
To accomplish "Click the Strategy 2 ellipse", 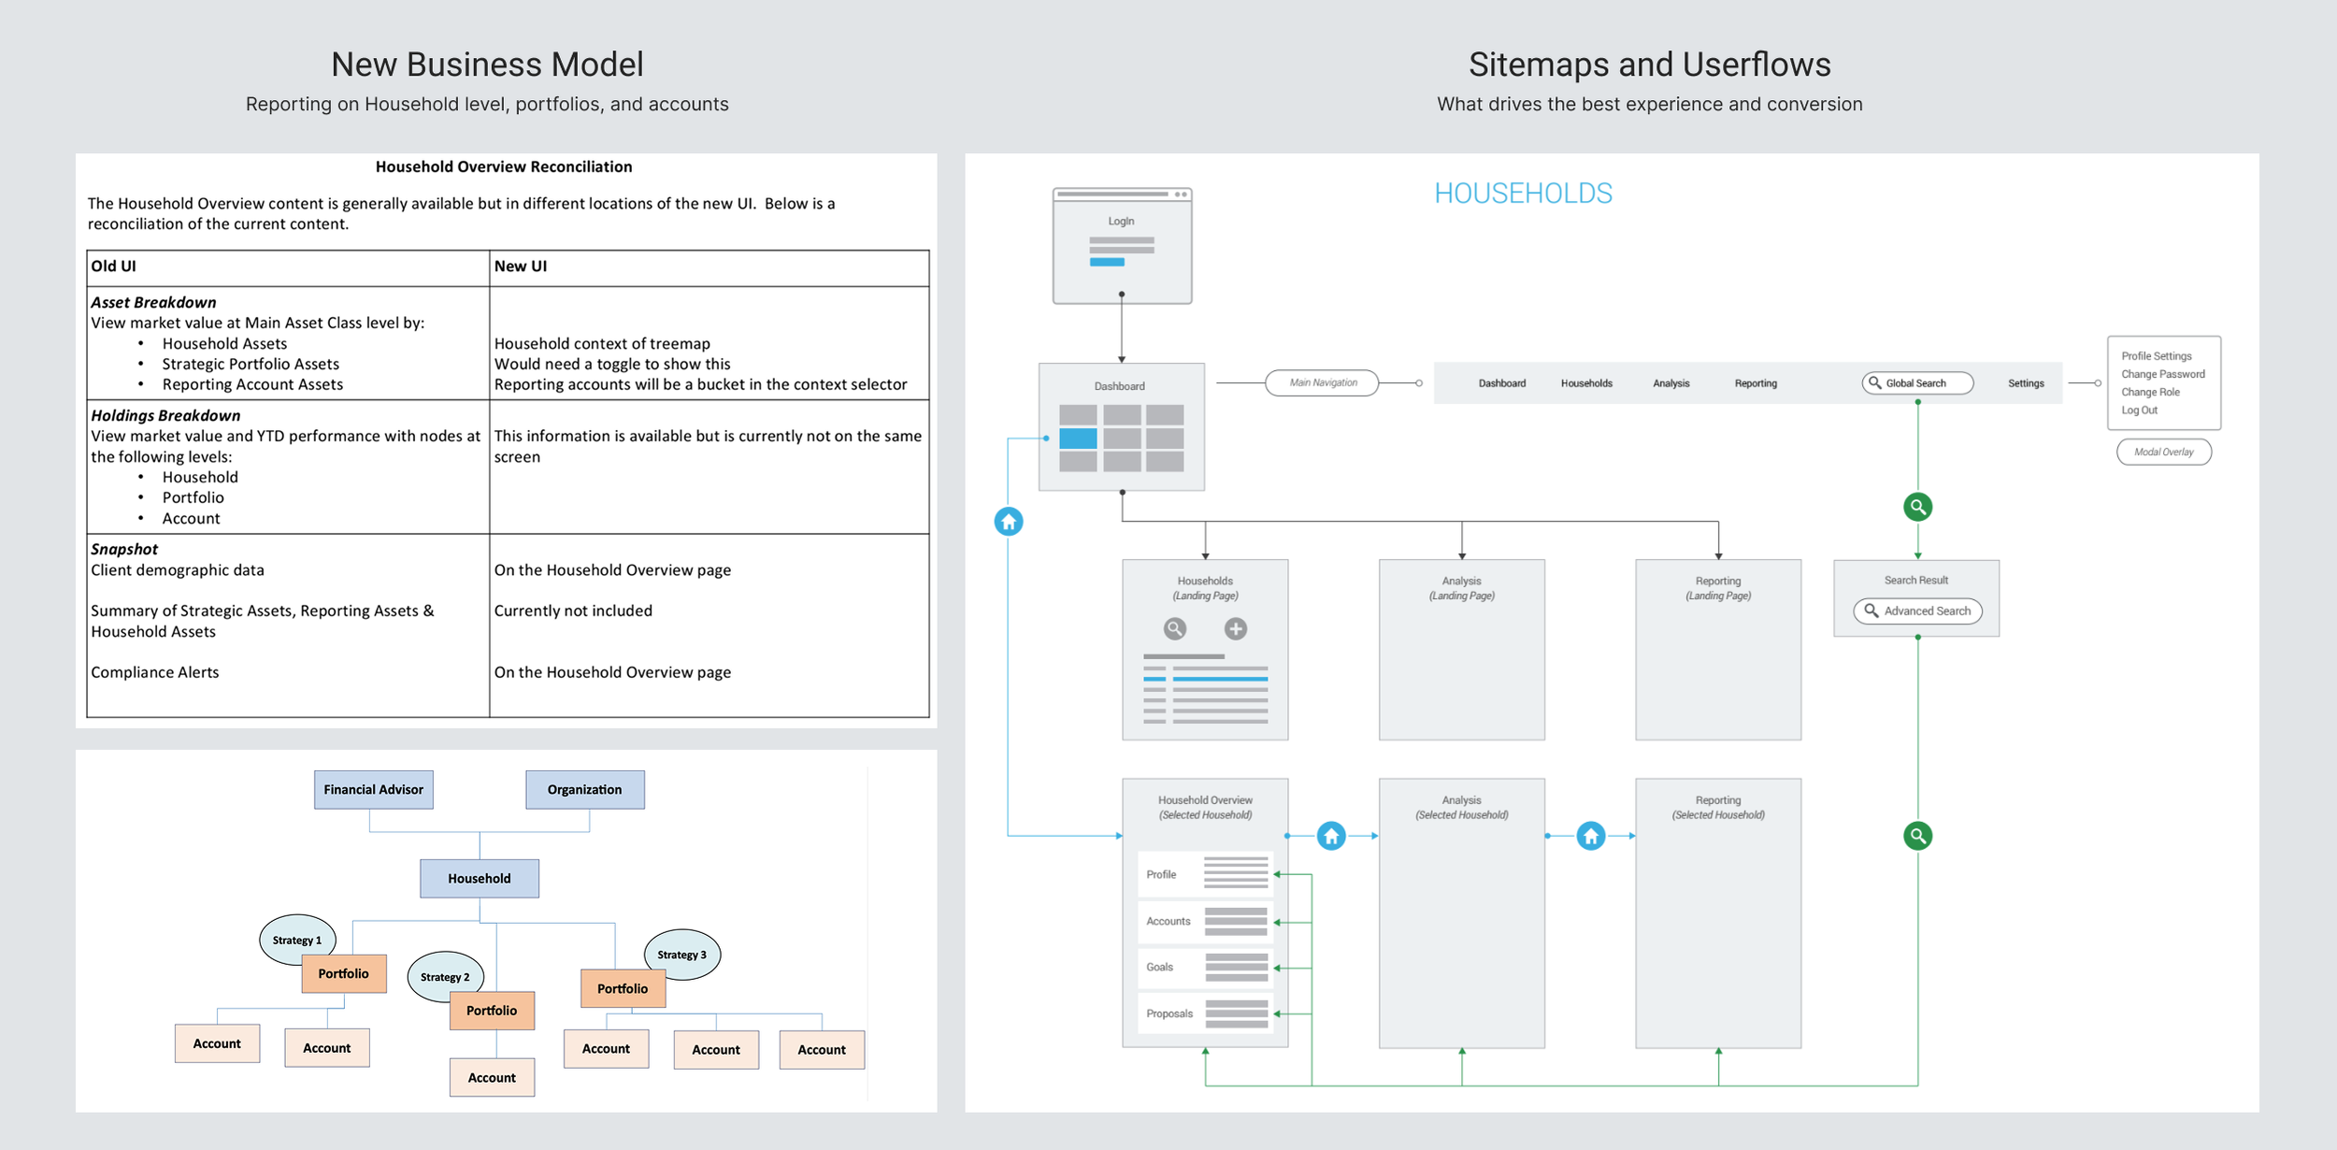I will 444,976.
